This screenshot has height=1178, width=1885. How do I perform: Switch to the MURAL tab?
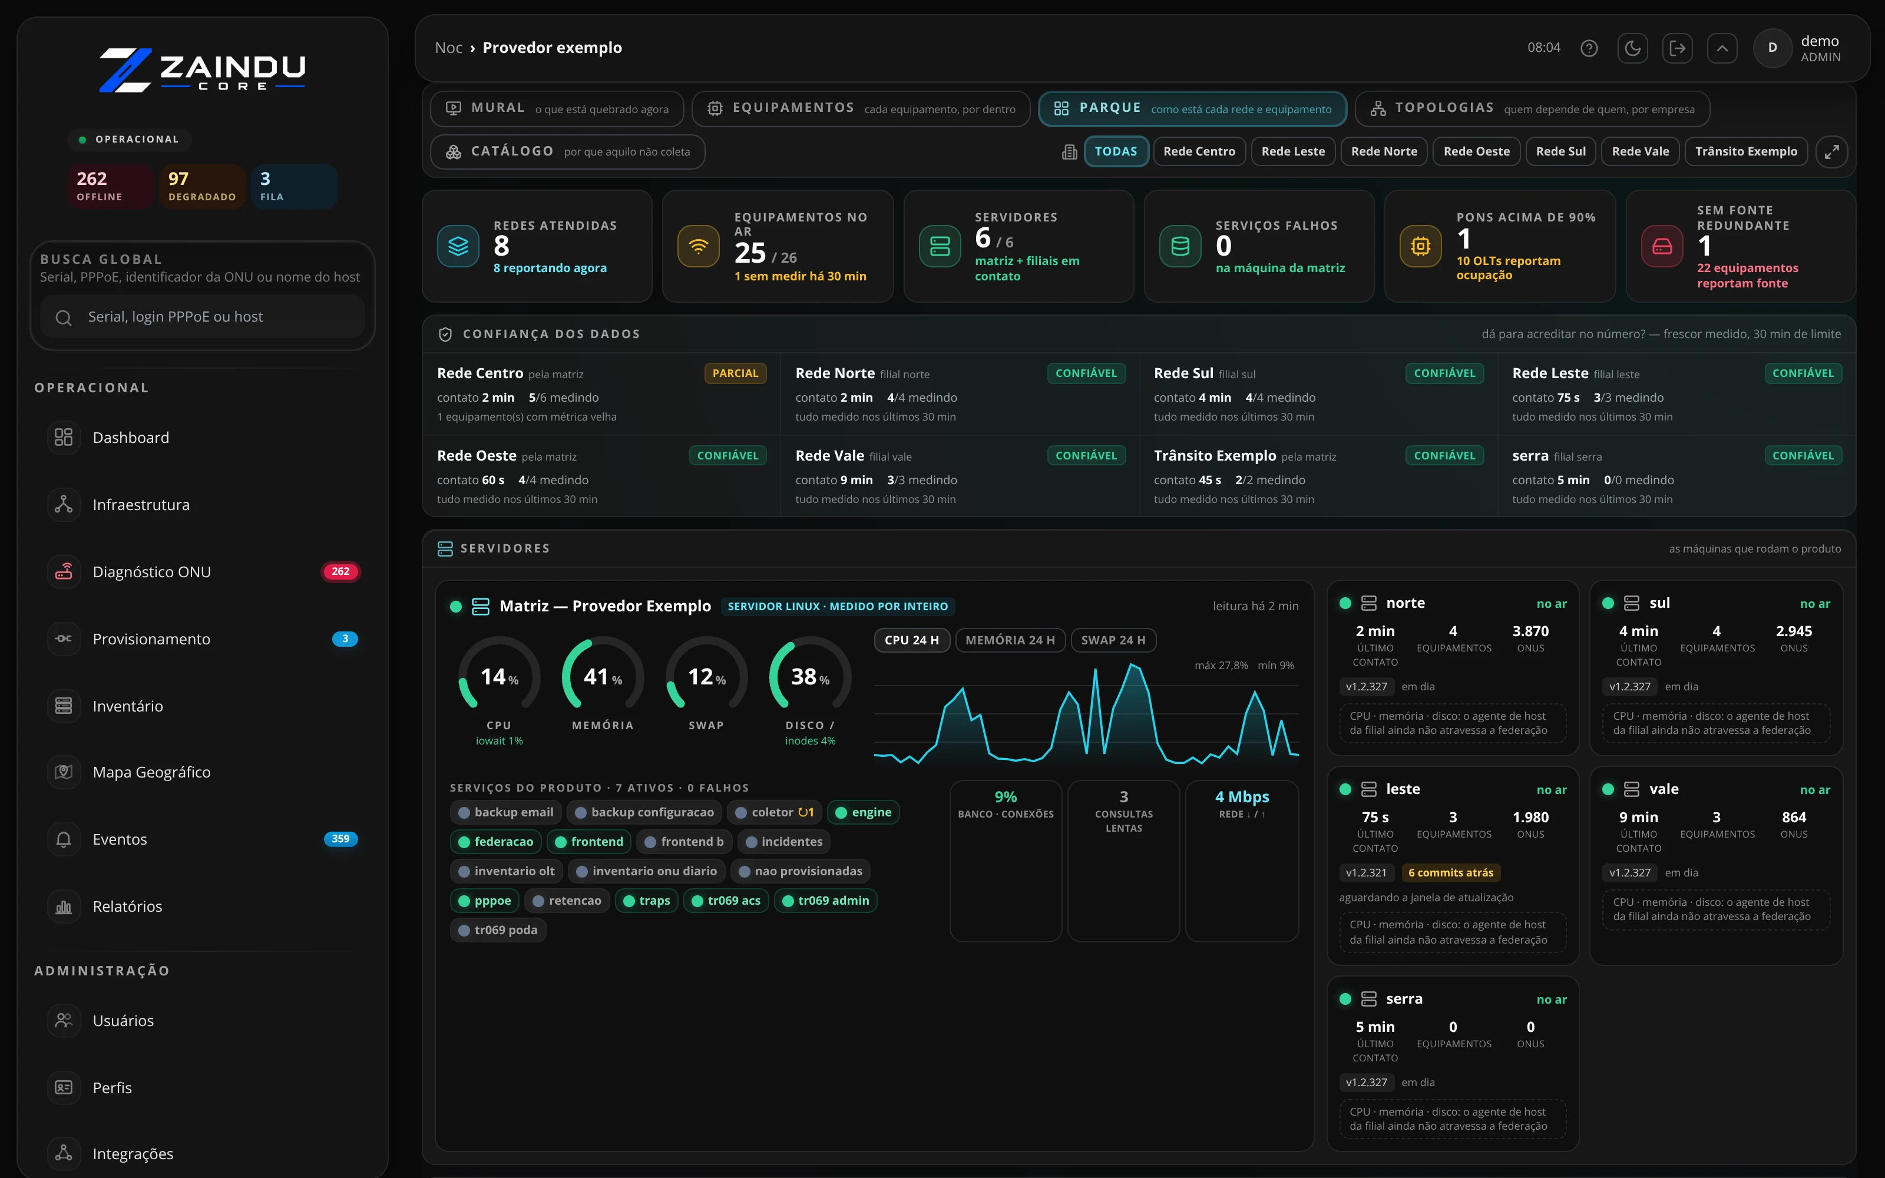pyautogui.click(x=557, y=108)
